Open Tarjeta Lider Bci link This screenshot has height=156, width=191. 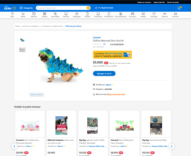pyautogui.click(x=159, y=2)
